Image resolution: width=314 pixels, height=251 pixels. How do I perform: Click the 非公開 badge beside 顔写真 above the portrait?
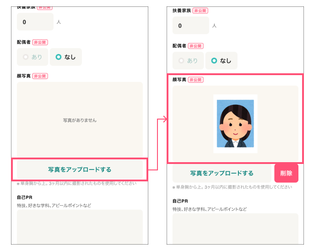pyautogui.click(x=196, y=80)
